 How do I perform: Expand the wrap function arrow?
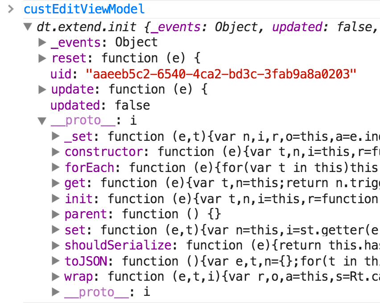coord(56,277)
